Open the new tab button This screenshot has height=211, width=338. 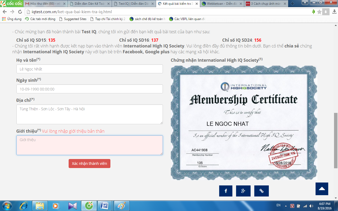coord(292,4)
